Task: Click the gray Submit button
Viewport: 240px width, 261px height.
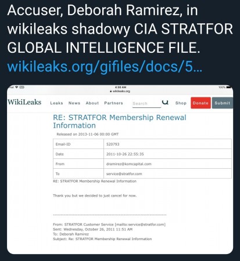Action: (223, 103)
